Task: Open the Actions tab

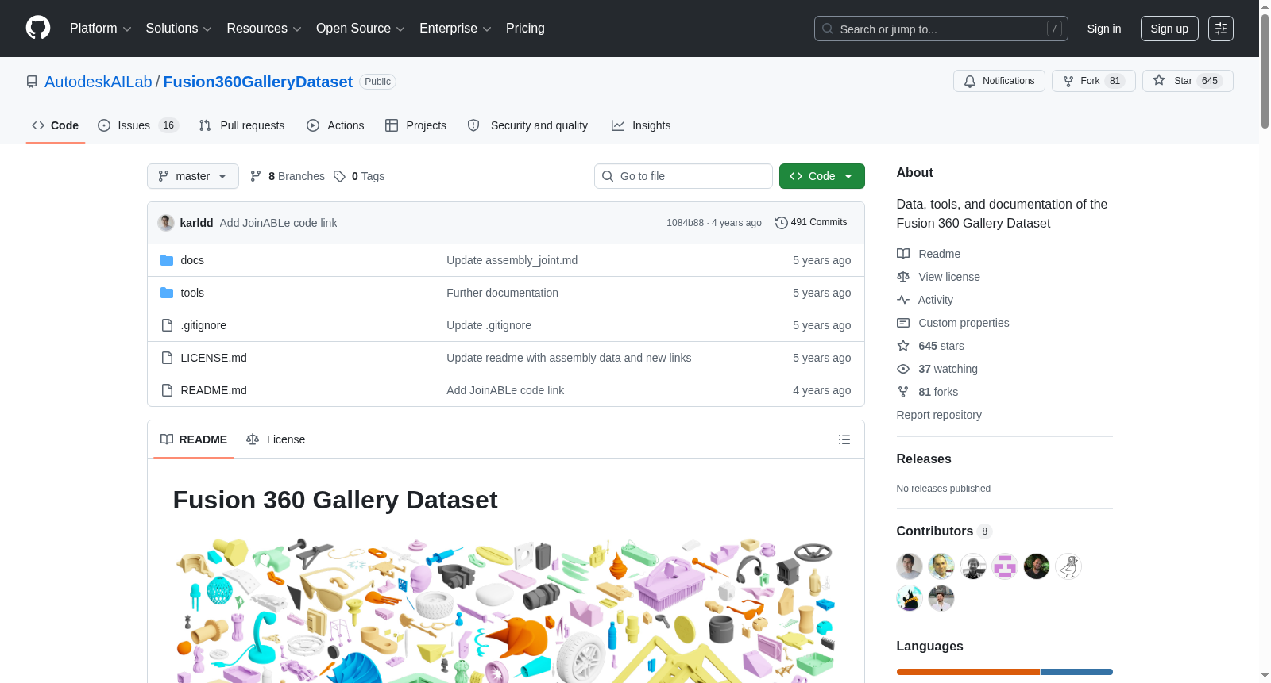Action: [x=335, y=125]
